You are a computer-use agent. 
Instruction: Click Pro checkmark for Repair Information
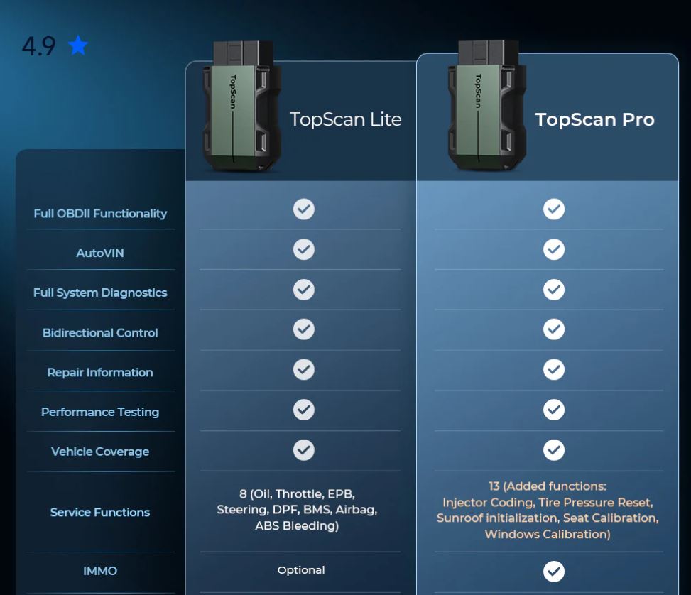pyautogui.click(x=554, y=369)
